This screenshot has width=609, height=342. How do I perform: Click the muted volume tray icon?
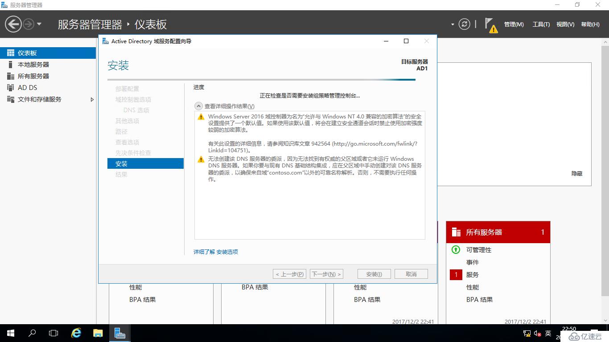[538, 333]
